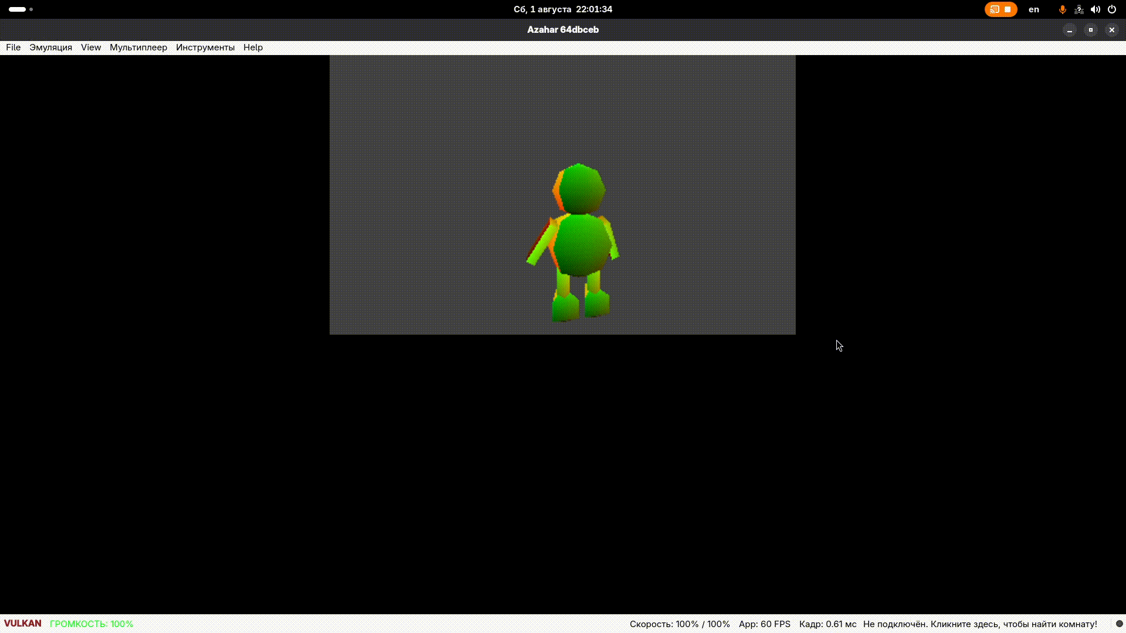Open the Инструменты menu
The width and height of the screenshot is (1126, 633).
205,47
